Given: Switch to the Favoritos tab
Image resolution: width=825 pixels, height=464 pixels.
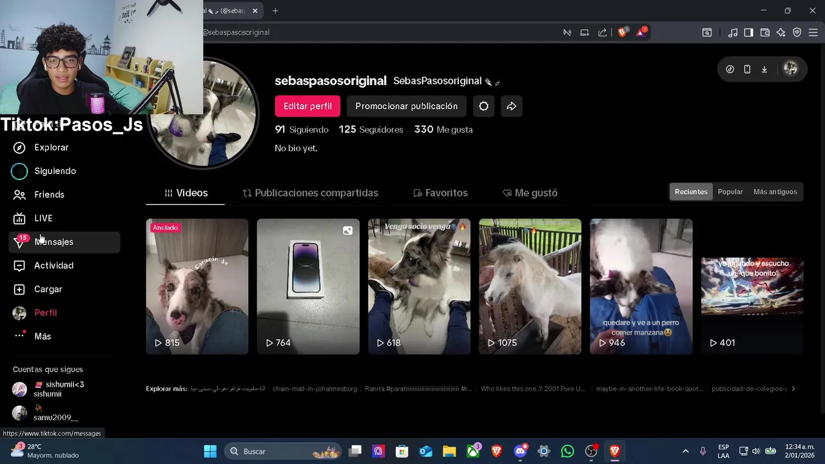Looking at the screenshot, I should [x=440, y=193].
